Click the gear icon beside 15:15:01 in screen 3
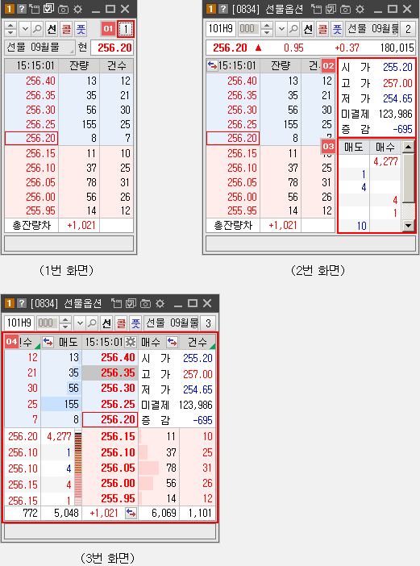This screenshot has height=566, width=420. (131, 342)
